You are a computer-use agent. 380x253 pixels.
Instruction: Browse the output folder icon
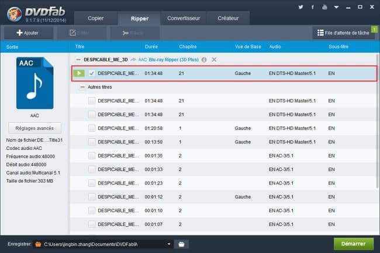click(x=181, y=244)
